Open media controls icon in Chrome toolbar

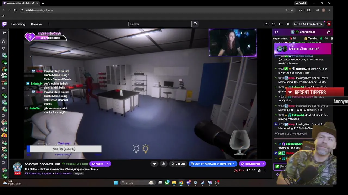(x=318, y=10)
